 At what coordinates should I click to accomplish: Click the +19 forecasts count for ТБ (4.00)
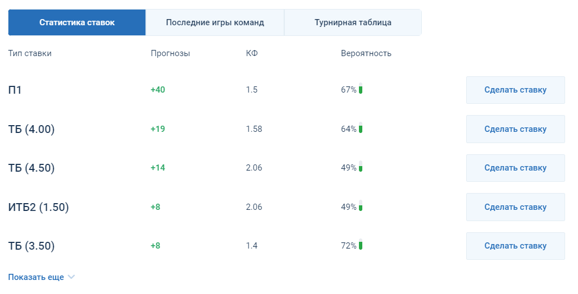[x=158, y=129]
